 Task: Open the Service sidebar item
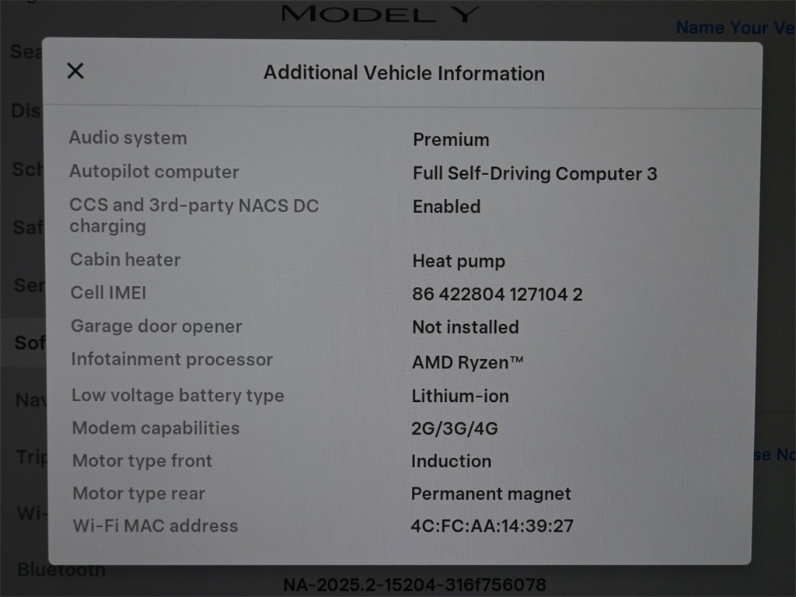tap(28, 285)
